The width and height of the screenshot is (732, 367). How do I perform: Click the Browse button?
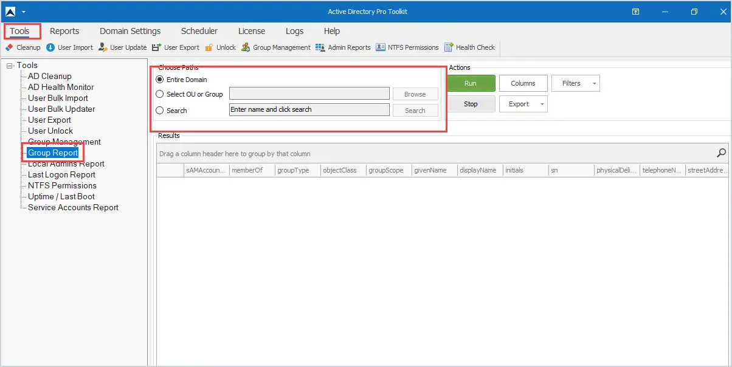tap(415, 94)
